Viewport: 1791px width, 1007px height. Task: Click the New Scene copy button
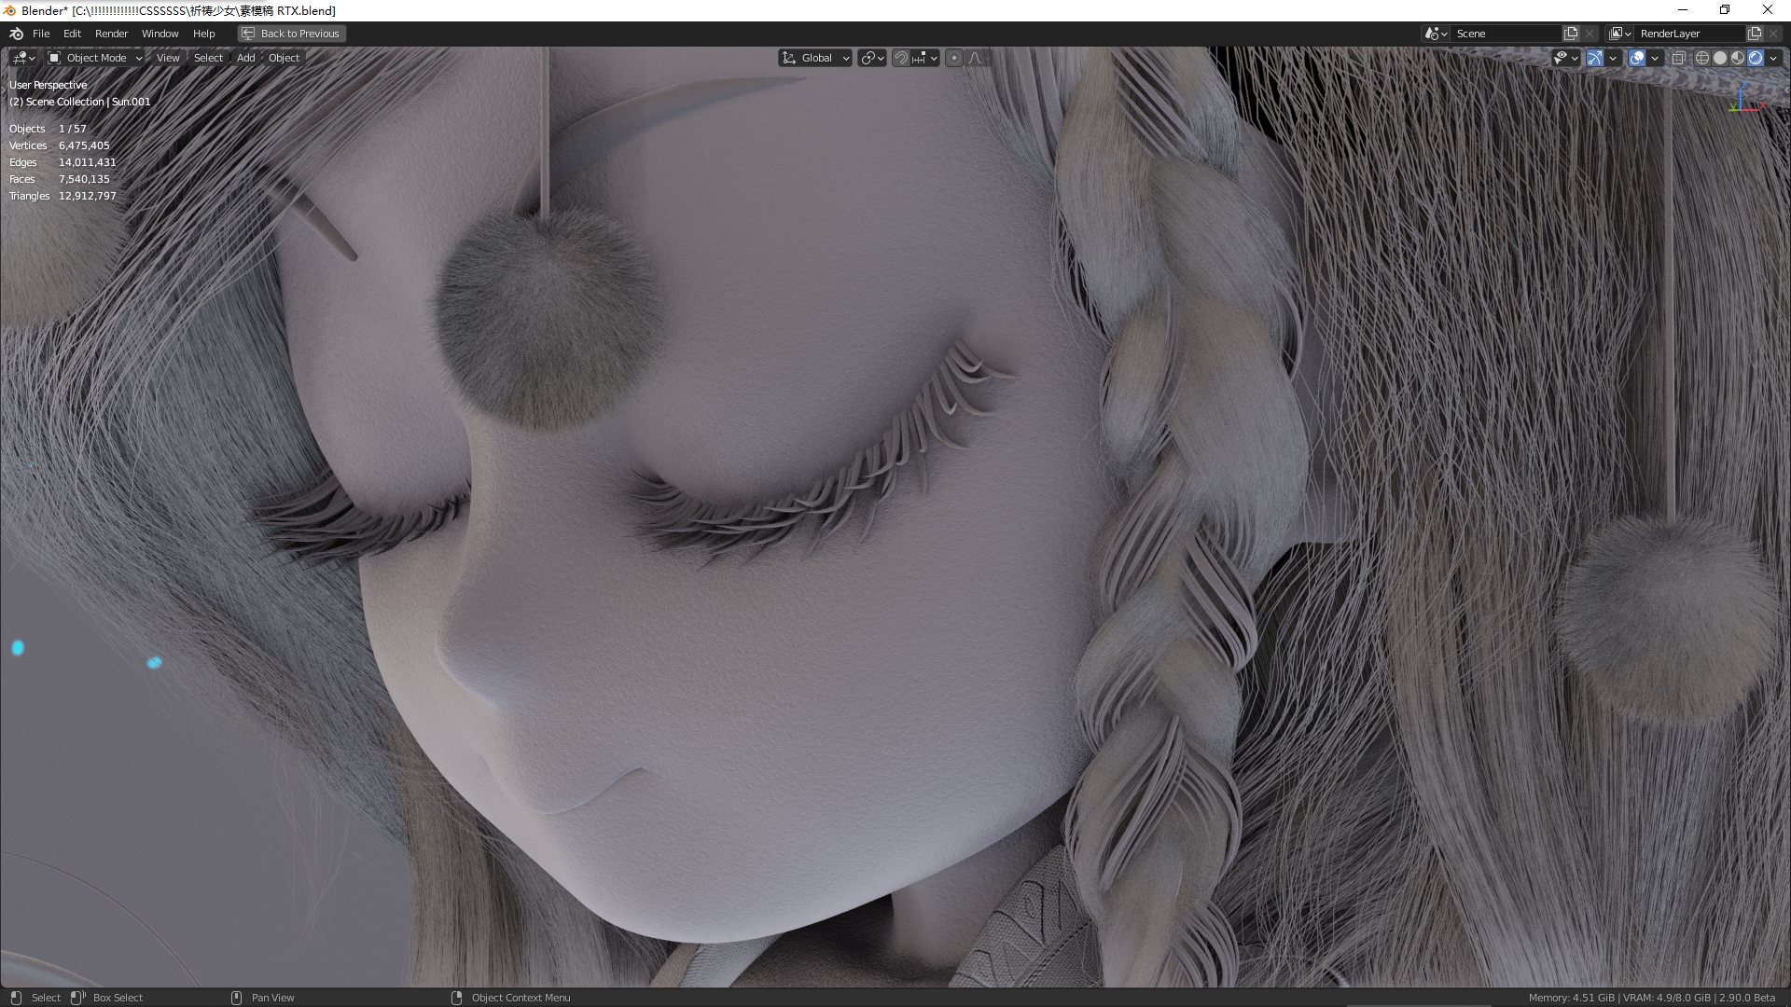[1571, 33]
